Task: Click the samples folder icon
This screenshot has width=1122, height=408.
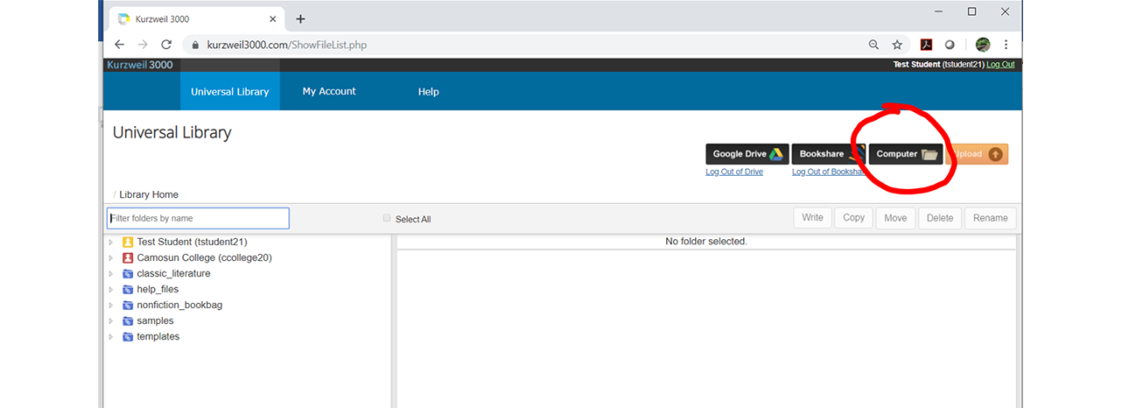Action: [128, 321]
